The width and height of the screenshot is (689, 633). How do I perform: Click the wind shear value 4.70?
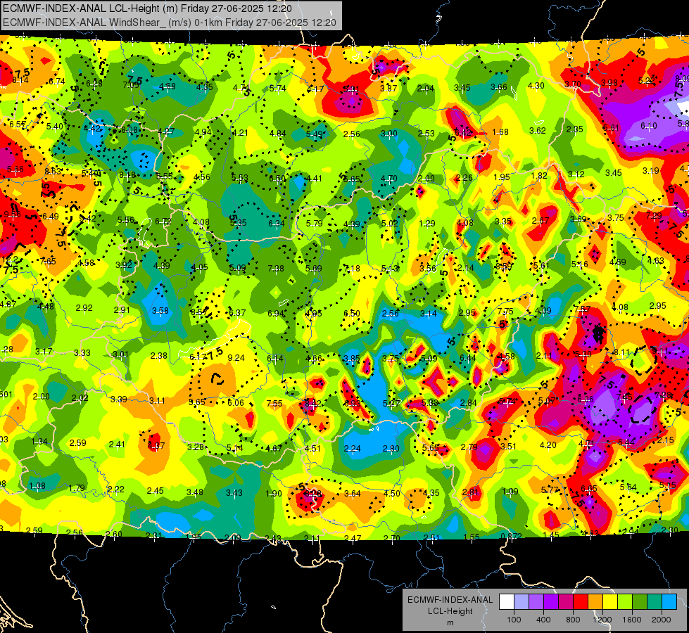(389, 179)
